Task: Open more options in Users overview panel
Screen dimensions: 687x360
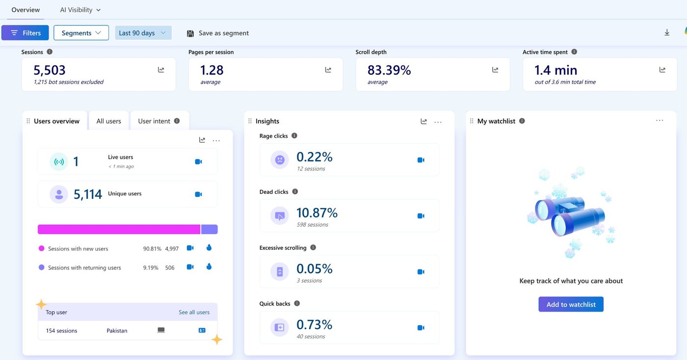Action: [x=216, y=140]
